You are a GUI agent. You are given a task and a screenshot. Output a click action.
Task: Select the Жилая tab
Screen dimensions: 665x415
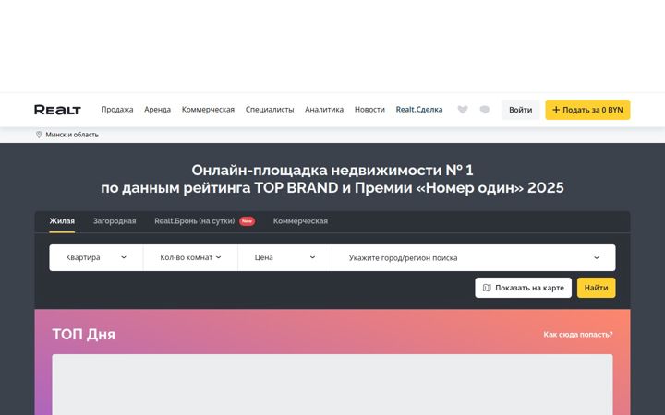(62, 221)
